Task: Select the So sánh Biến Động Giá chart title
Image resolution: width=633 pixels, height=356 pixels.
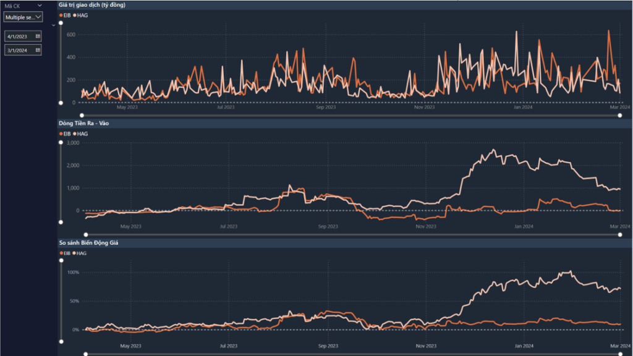Action: point(88,243)
